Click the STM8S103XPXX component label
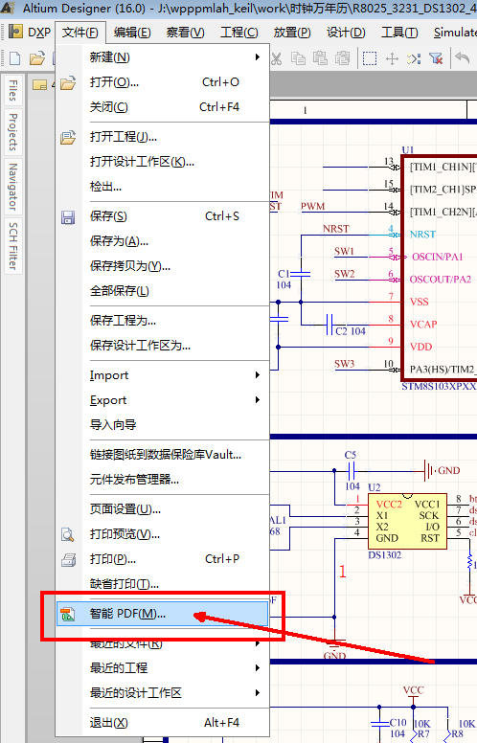 pyautogui.click(x=439, y=386)
